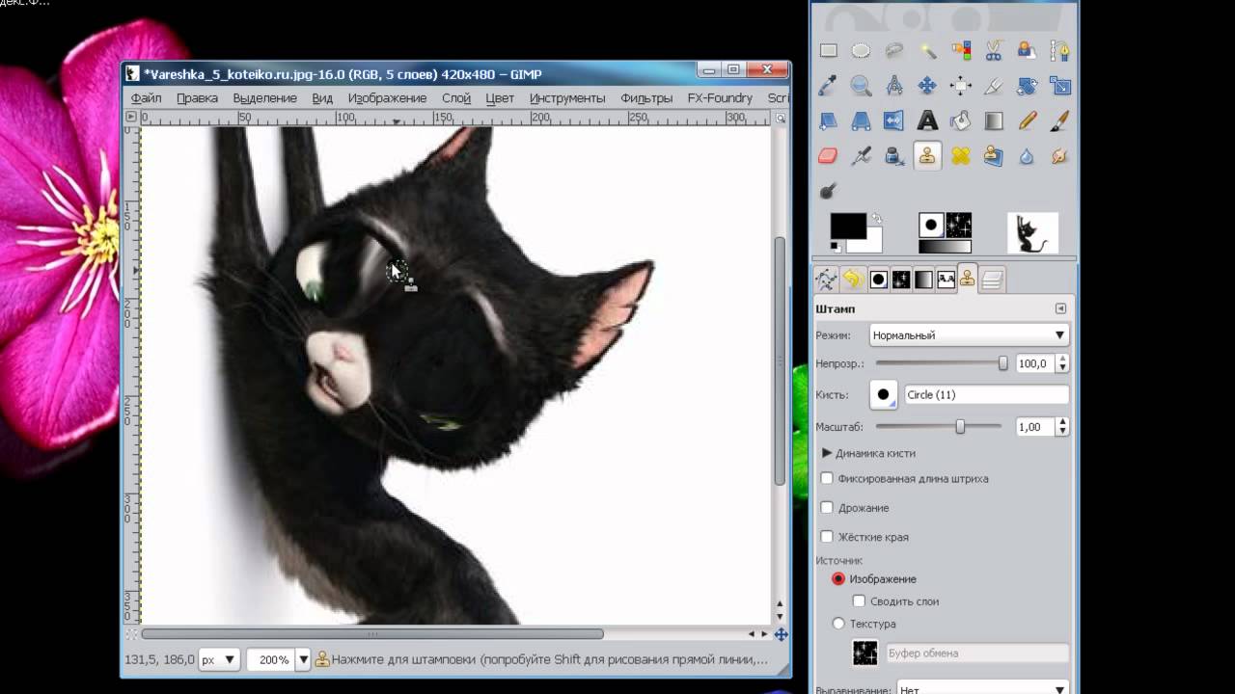Select the Crop knife tool
The height and width of the screenshot is (694, 1235).
coord(994,86)
